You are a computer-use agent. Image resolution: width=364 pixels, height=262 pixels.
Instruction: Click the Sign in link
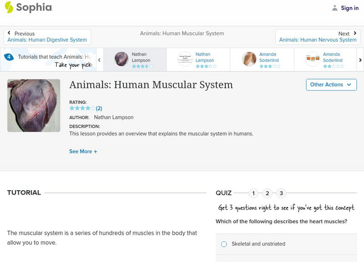tap(349, 8)
